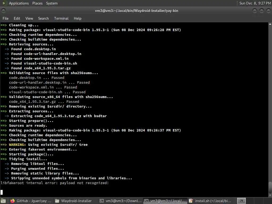Image resolution: width=272 pixels, height=204 pixels.
Task: Click 'Retrieving sources...' line
Action: (27, 44)
